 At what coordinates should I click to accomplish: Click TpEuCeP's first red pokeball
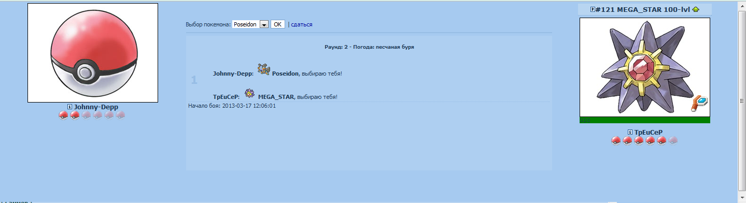pyautogui.click(x=616, y=140)
